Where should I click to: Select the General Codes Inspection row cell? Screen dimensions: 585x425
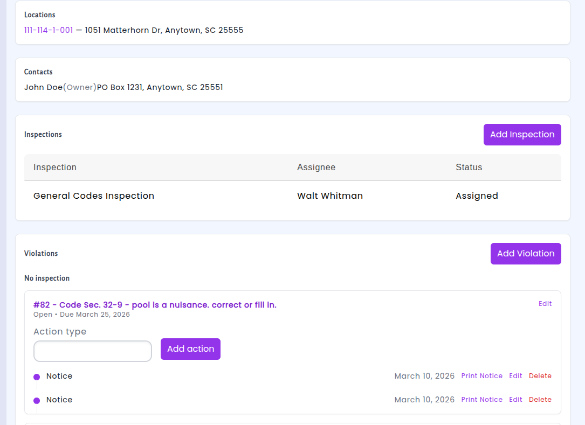94,196
